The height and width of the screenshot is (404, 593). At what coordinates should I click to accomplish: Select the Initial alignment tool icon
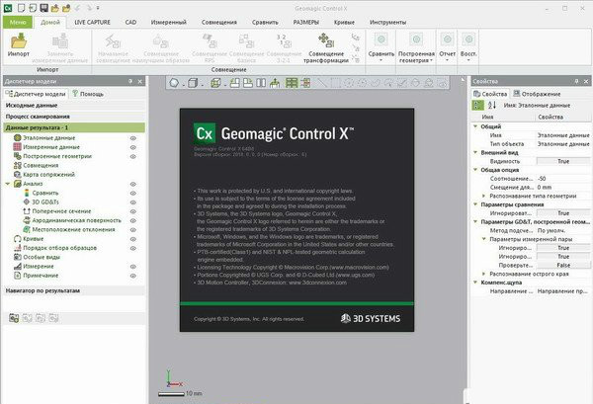pos(113,40)
